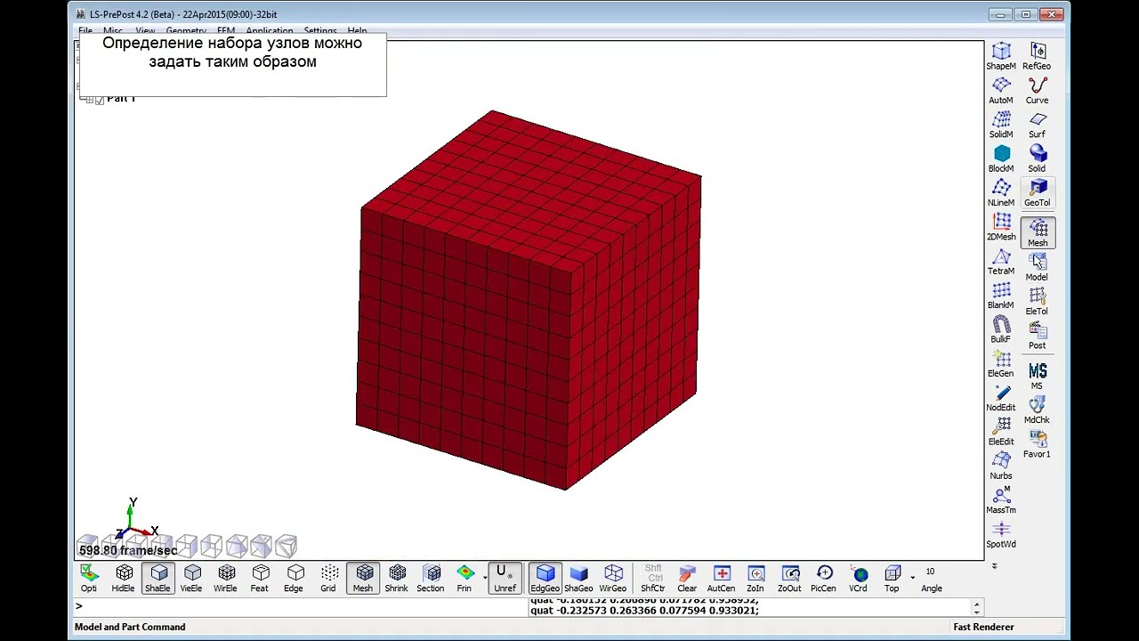Click the Opti render option icon
The height and width of the screenshot is (641, 1139).
point(89,579)
